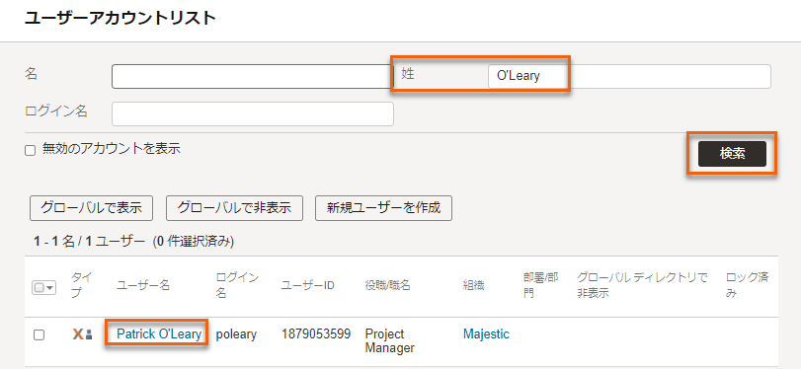Open the Majestic organization link

(486, 334)
